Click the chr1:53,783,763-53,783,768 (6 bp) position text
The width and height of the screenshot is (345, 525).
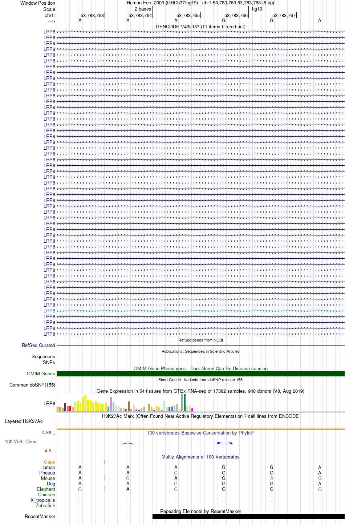tap(238, 3)
